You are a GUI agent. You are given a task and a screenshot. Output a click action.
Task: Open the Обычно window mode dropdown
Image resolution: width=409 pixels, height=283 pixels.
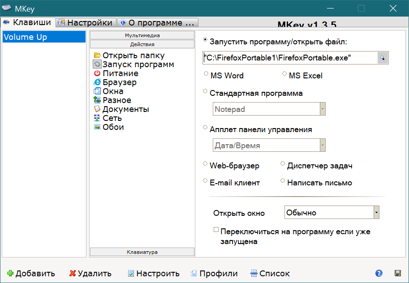375,212
